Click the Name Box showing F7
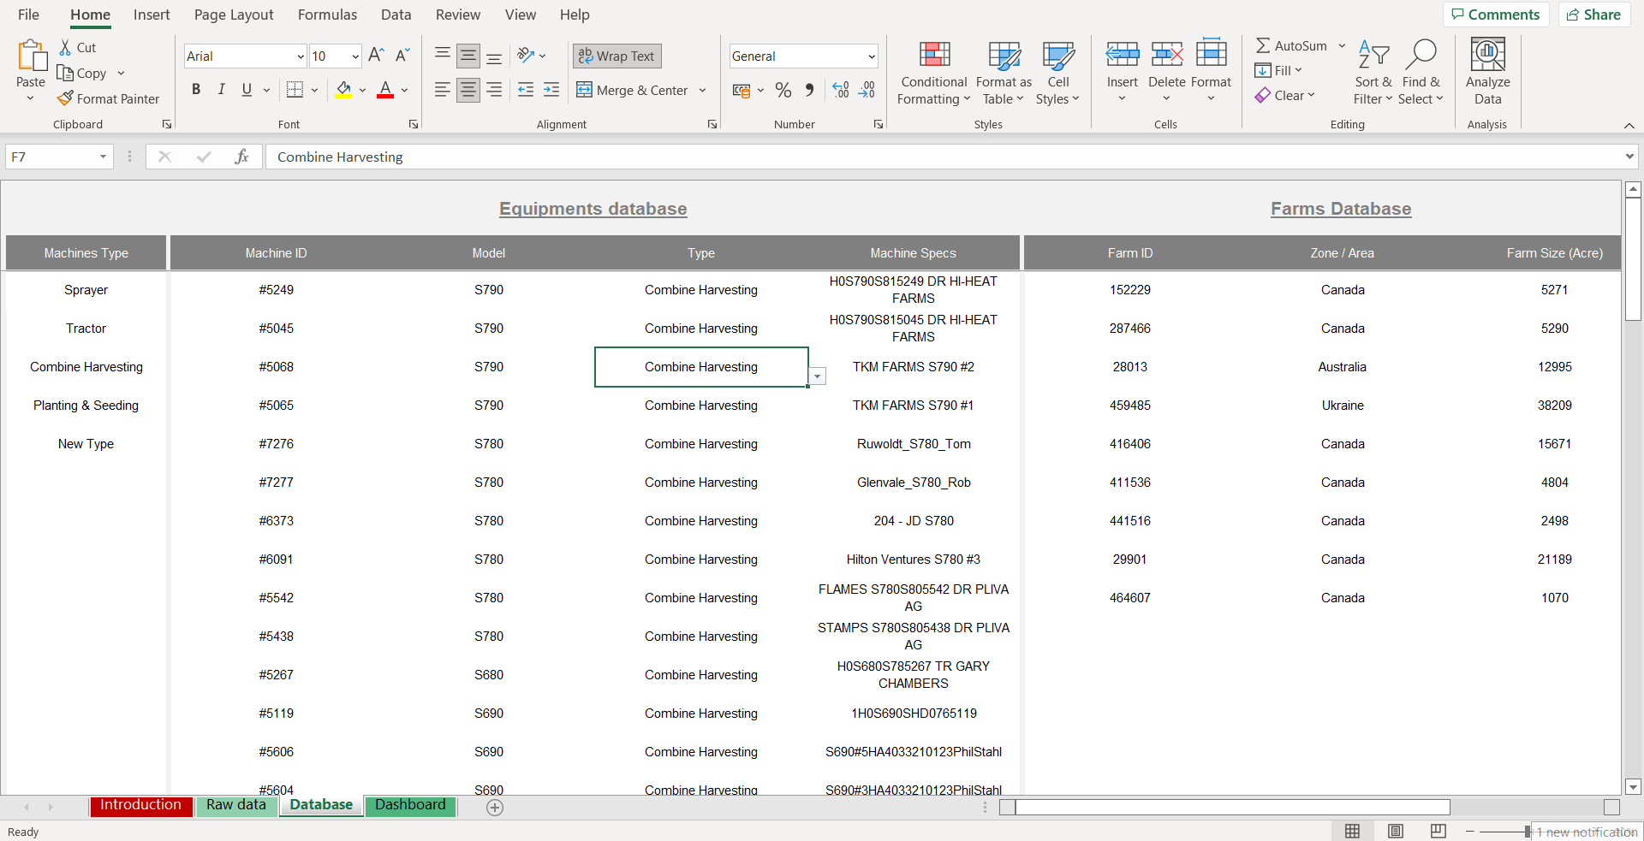Viewport: 1644px width, 841px height. coord(51,157)
